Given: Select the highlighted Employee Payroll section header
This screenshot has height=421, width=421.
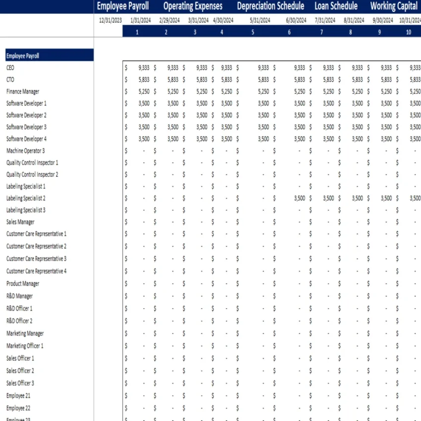Looking at the screenshot, I should [22, 55].
